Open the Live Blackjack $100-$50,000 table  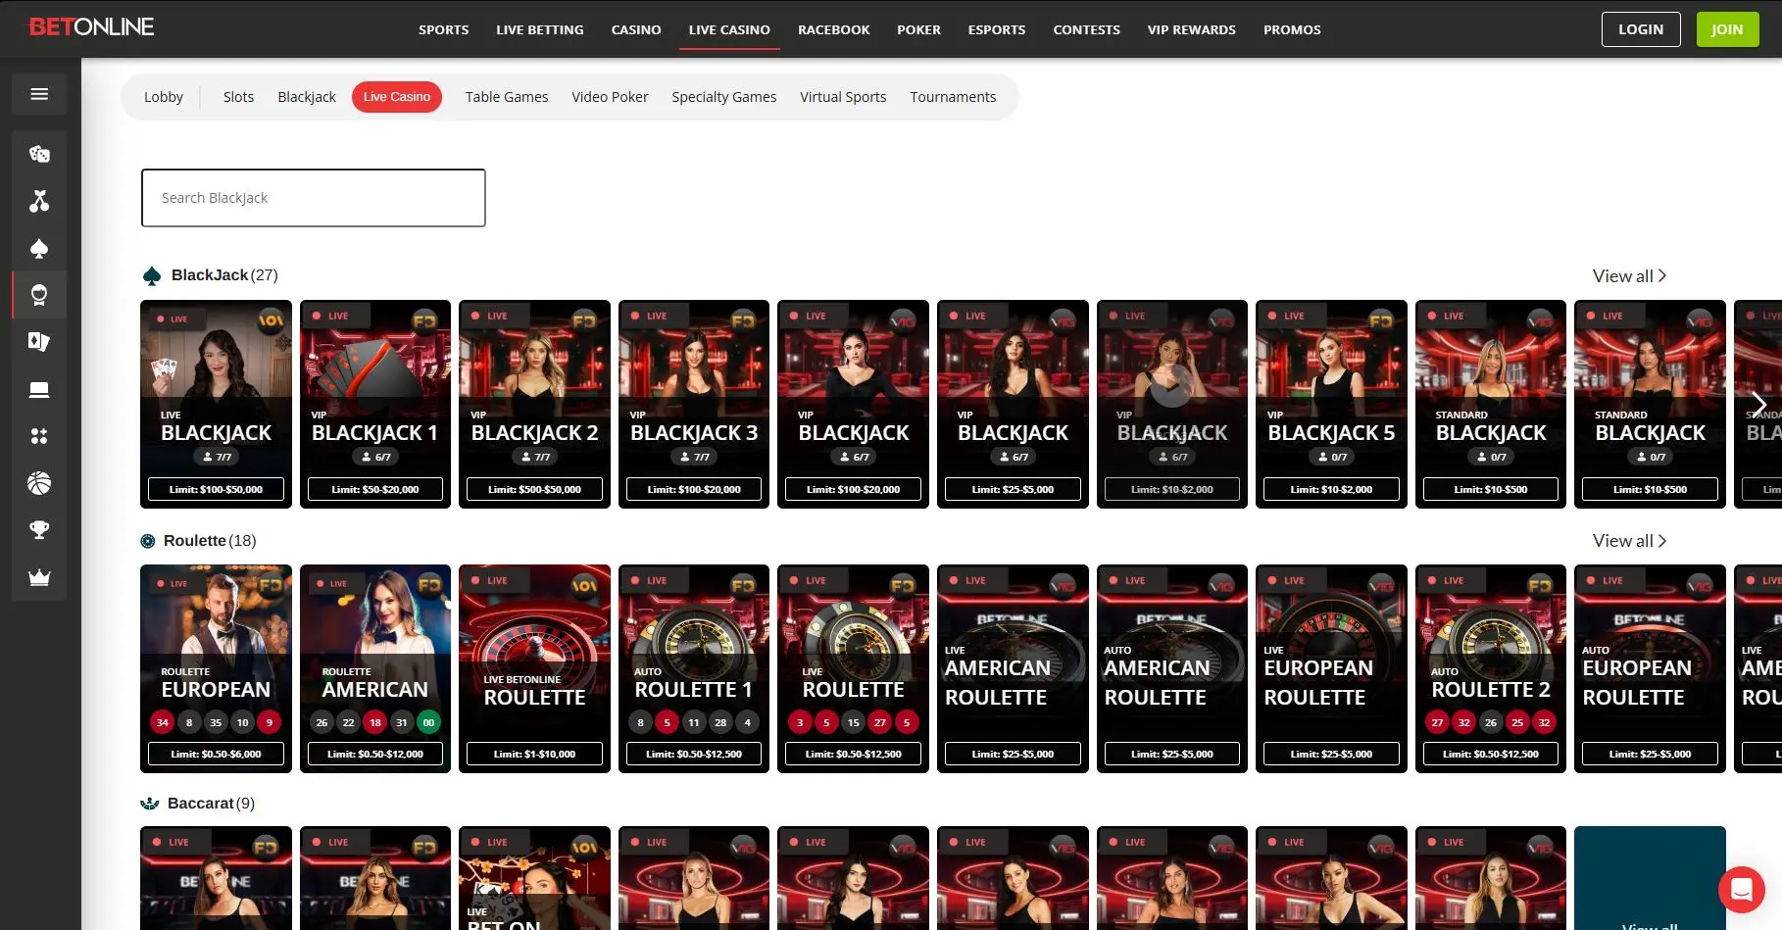click(x=216, y=404)
